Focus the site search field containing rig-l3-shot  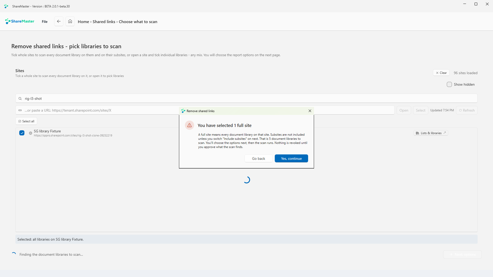(x=246, y=98)
